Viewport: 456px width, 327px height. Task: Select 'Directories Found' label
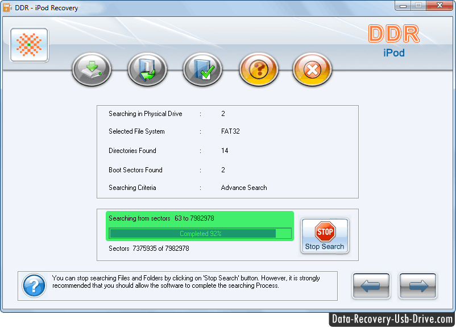click(132, 151)
